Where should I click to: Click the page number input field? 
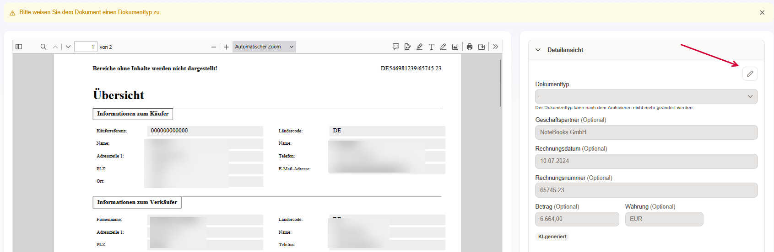pyautogui.click(x=86, y=47)
